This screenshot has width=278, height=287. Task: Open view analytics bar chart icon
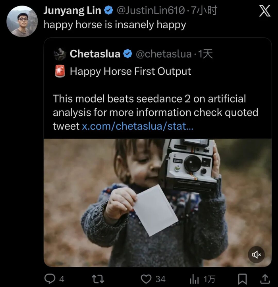(195, 279)
